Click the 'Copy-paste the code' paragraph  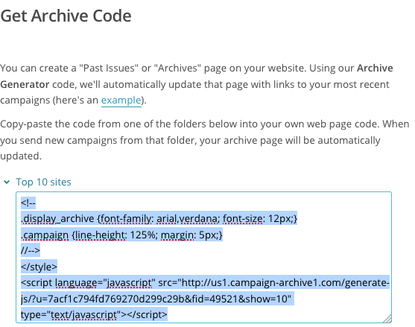204,140
